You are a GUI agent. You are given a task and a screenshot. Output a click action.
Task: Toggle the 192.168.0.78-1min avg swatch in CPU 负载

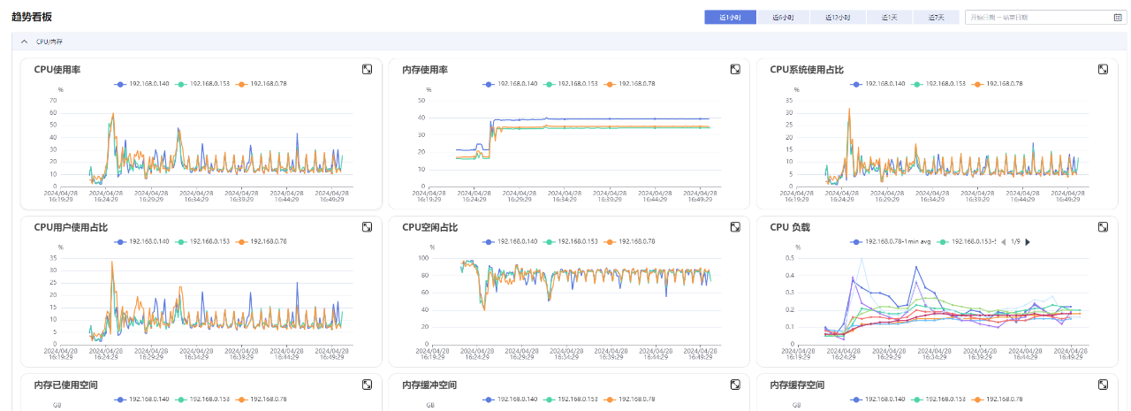(x=856, y=241)
